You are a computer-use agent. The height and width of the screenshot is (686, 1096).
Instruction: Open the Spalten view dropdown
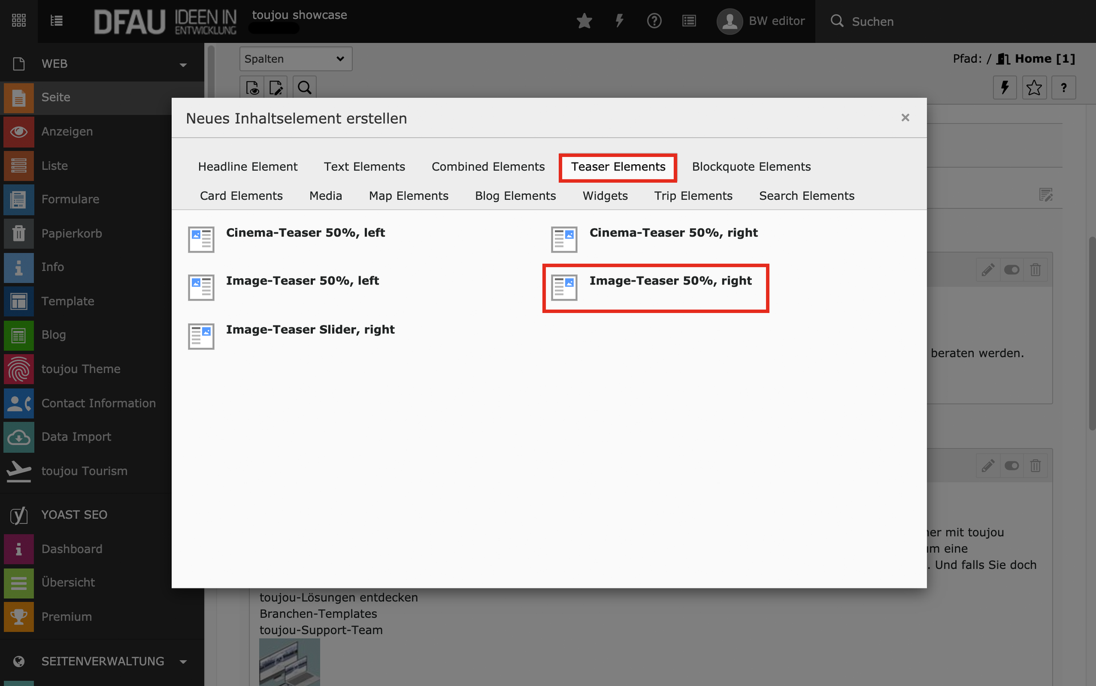pyautogui.click(x=295, y=59)
